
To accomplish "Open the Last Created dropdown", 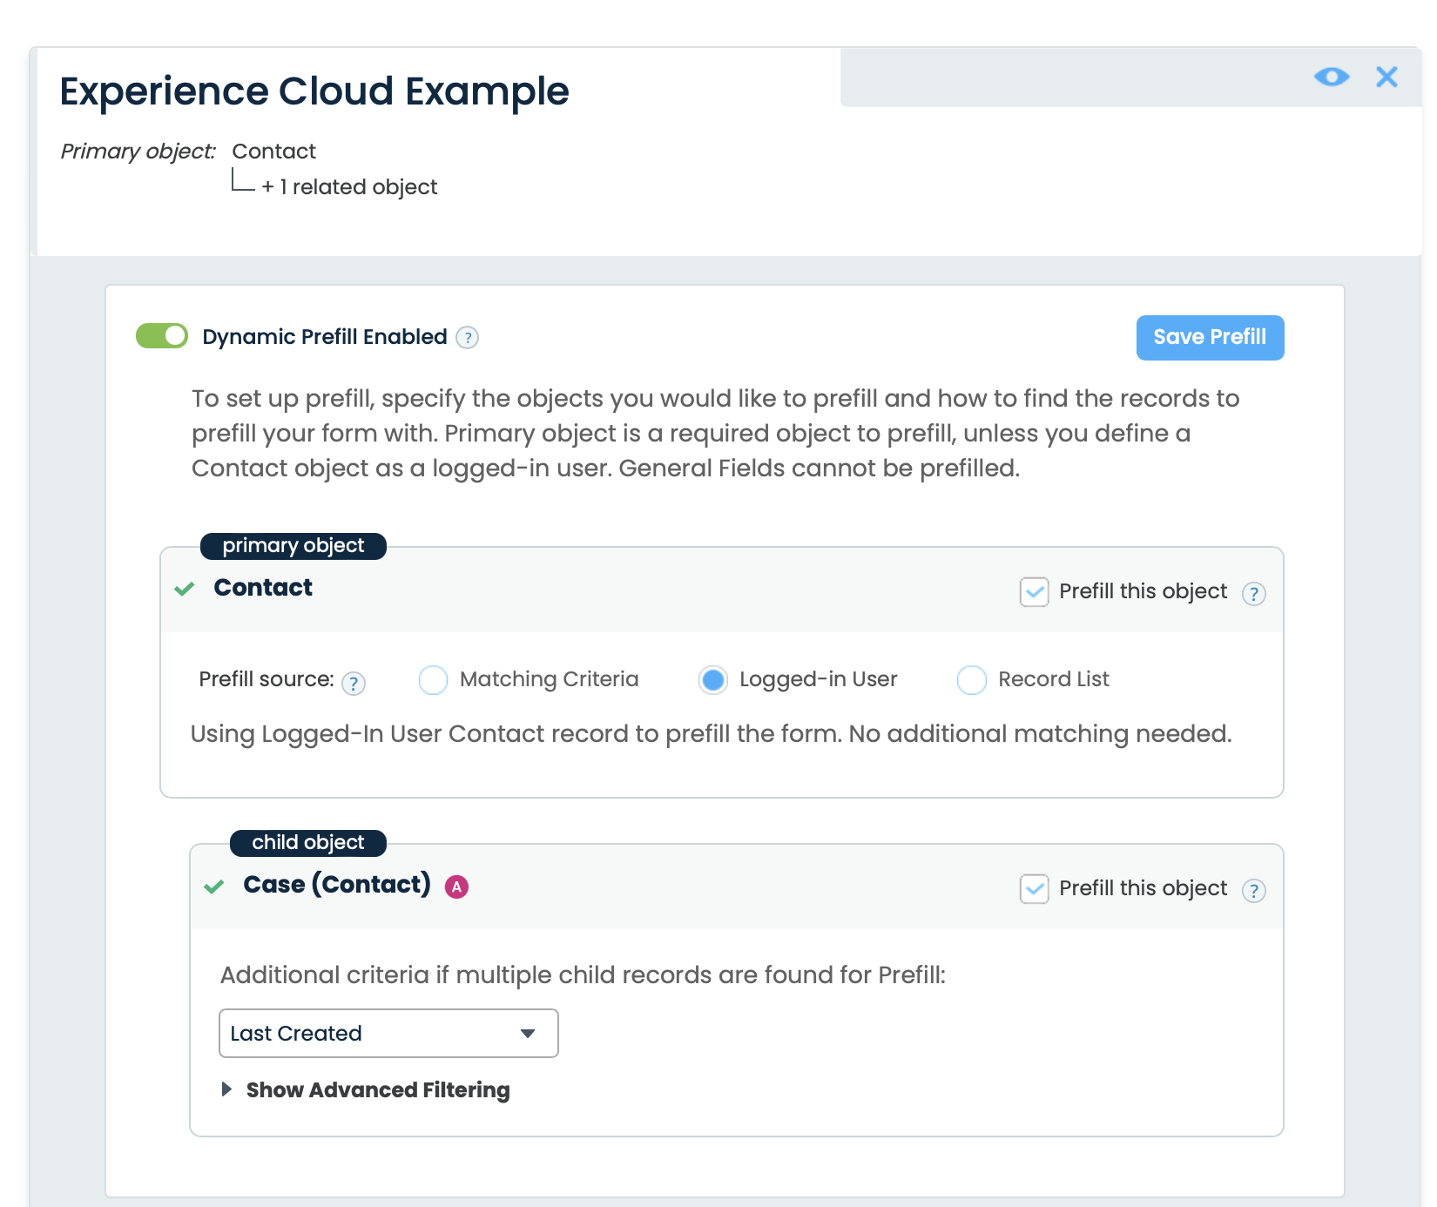I will 388,1034.
